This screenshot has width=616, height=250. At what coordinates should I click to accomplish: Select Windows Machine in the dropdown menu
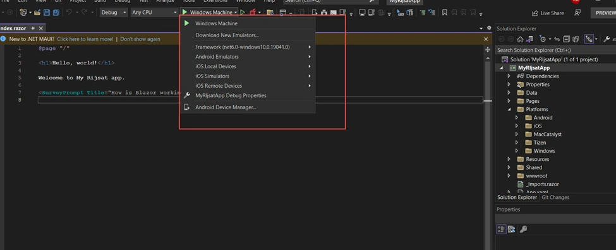click(x=248, y=23)
